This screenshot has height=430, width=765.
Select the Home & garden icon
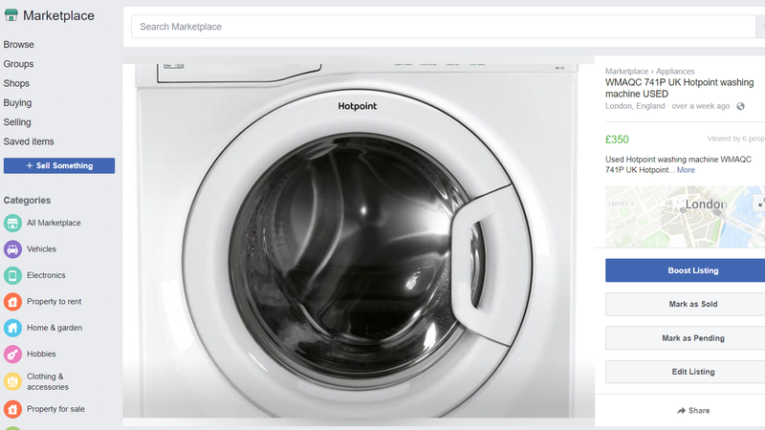point(12,328)
